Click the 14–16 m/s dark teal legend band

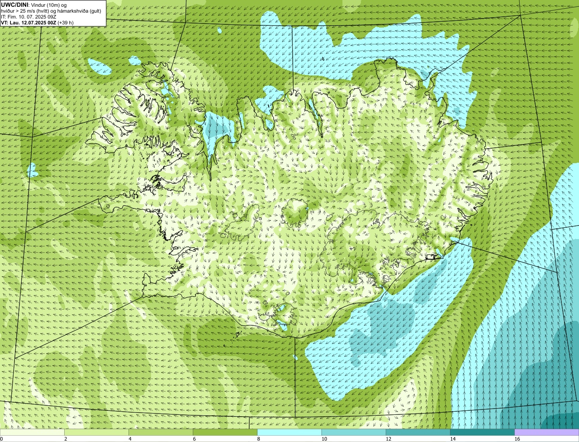point(482,433)
